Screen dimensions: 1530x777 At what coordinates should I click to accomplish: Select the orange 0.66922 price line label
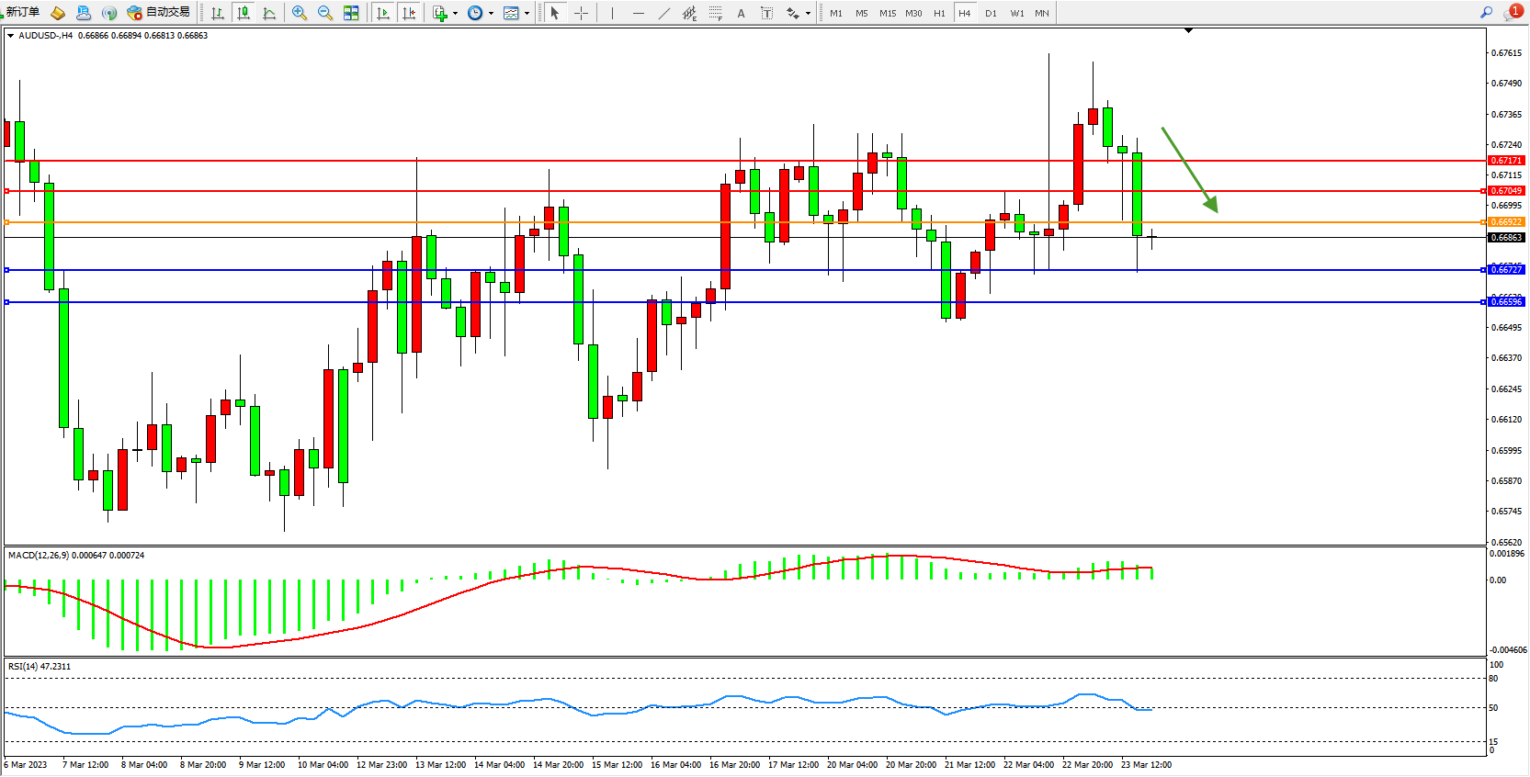point(1506,222)
